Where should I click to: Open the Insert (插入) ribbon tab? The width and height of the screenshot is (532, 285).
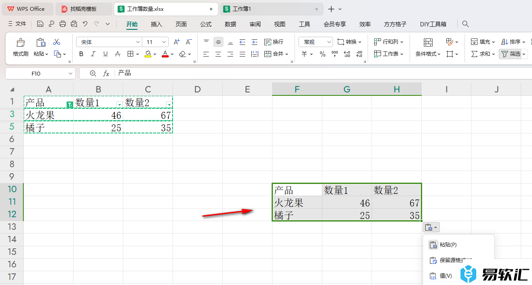156,24
